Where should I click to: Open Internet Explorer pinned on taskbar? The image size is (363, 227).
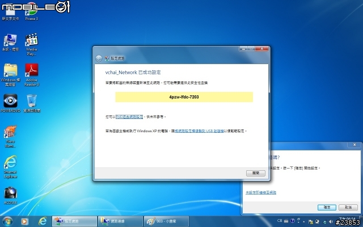click(x=43, y=221)
